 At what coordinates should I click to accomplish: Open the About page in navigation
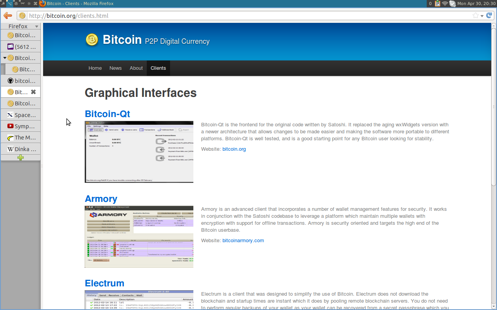[136, 68]
